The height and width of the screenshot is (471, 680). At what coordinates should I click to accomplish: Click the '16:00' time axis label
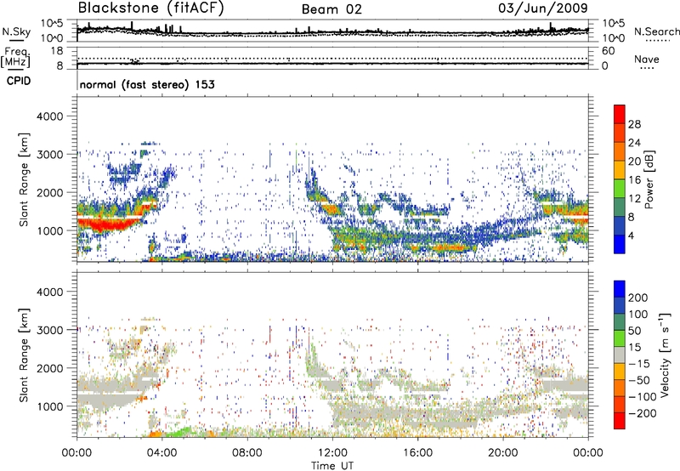[417, 453]
